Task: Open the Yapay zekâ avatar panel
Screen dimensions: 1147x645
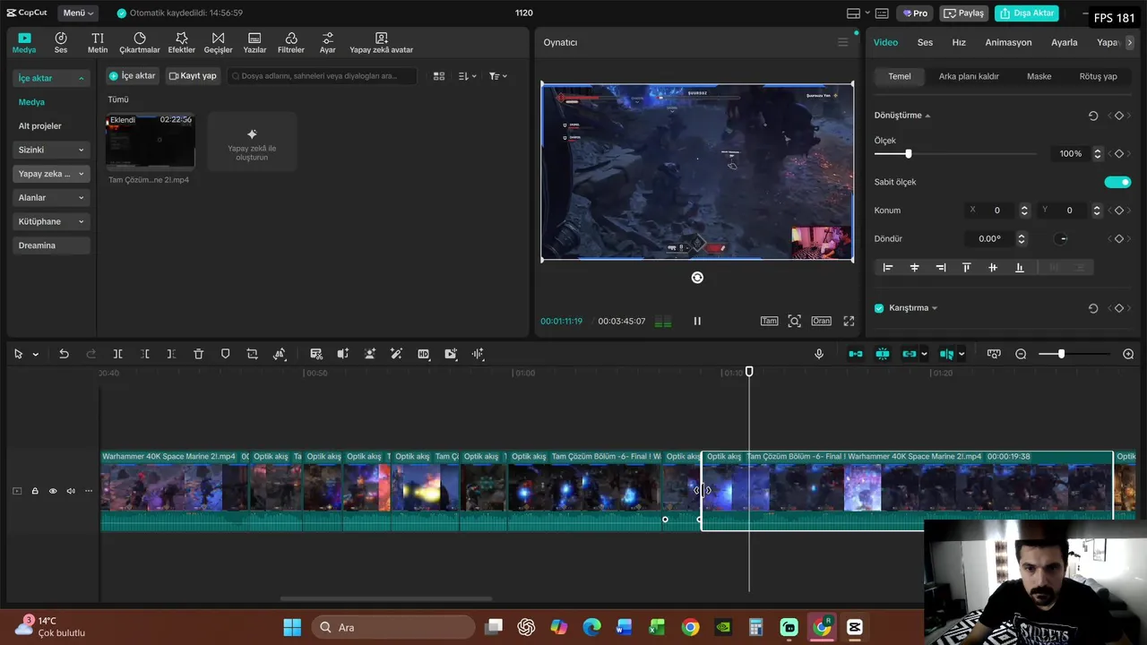Action: 381,42
